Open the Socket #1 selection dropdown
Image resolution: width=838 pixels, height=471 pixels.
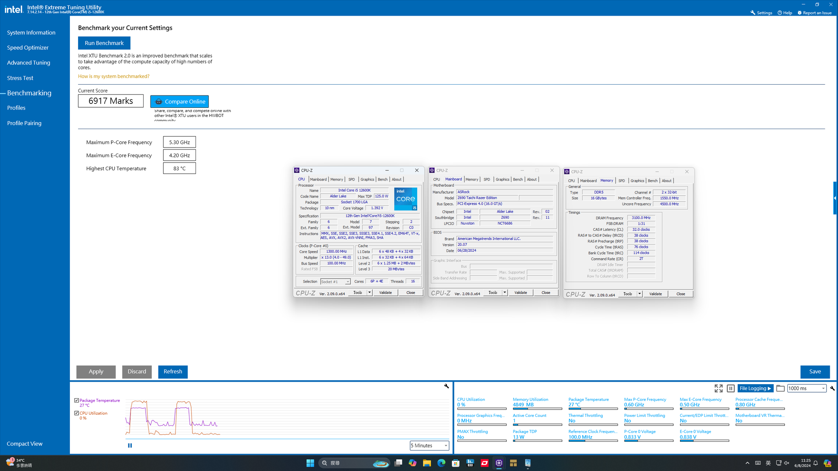[x=335, y=282]
